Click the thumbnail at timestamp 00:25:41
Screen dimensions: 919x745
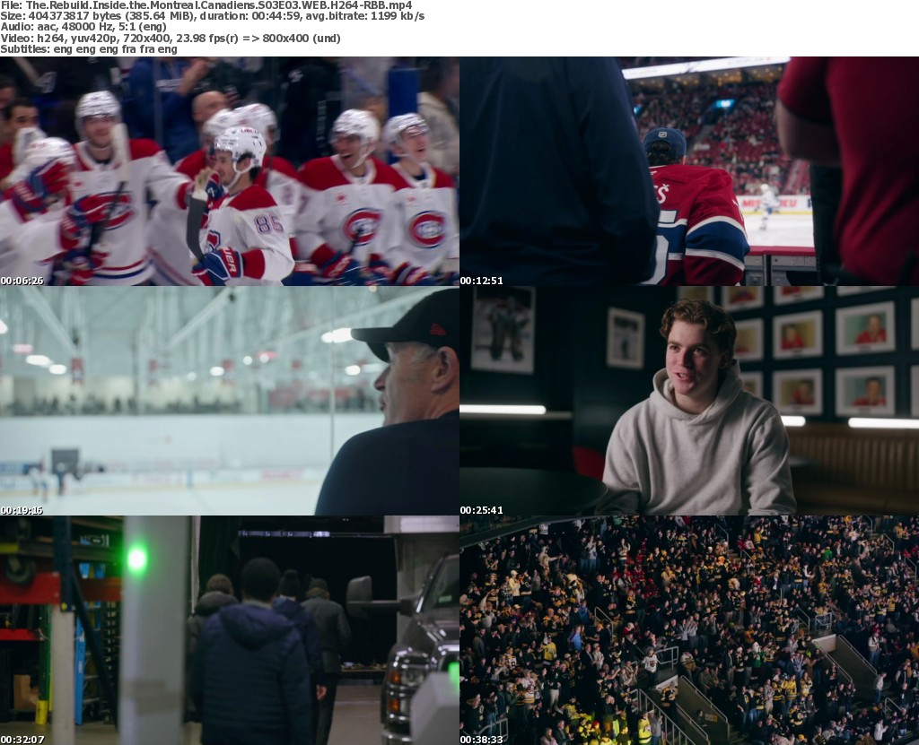point(689,401)
